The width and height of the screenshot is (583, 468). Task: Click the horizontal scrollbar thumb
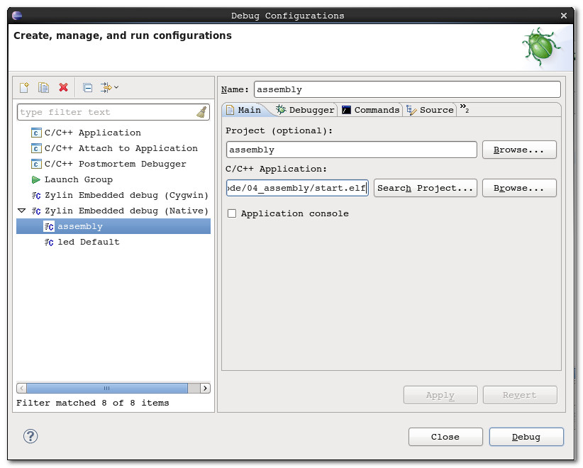107,388
